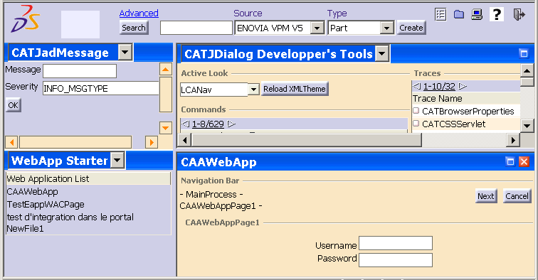Image resolution: width=538 pixels, height=280 pixels.
Task: Click the Dassault Systemes 3DS logo
Action: pyautogui.click(x=25, y=19)
